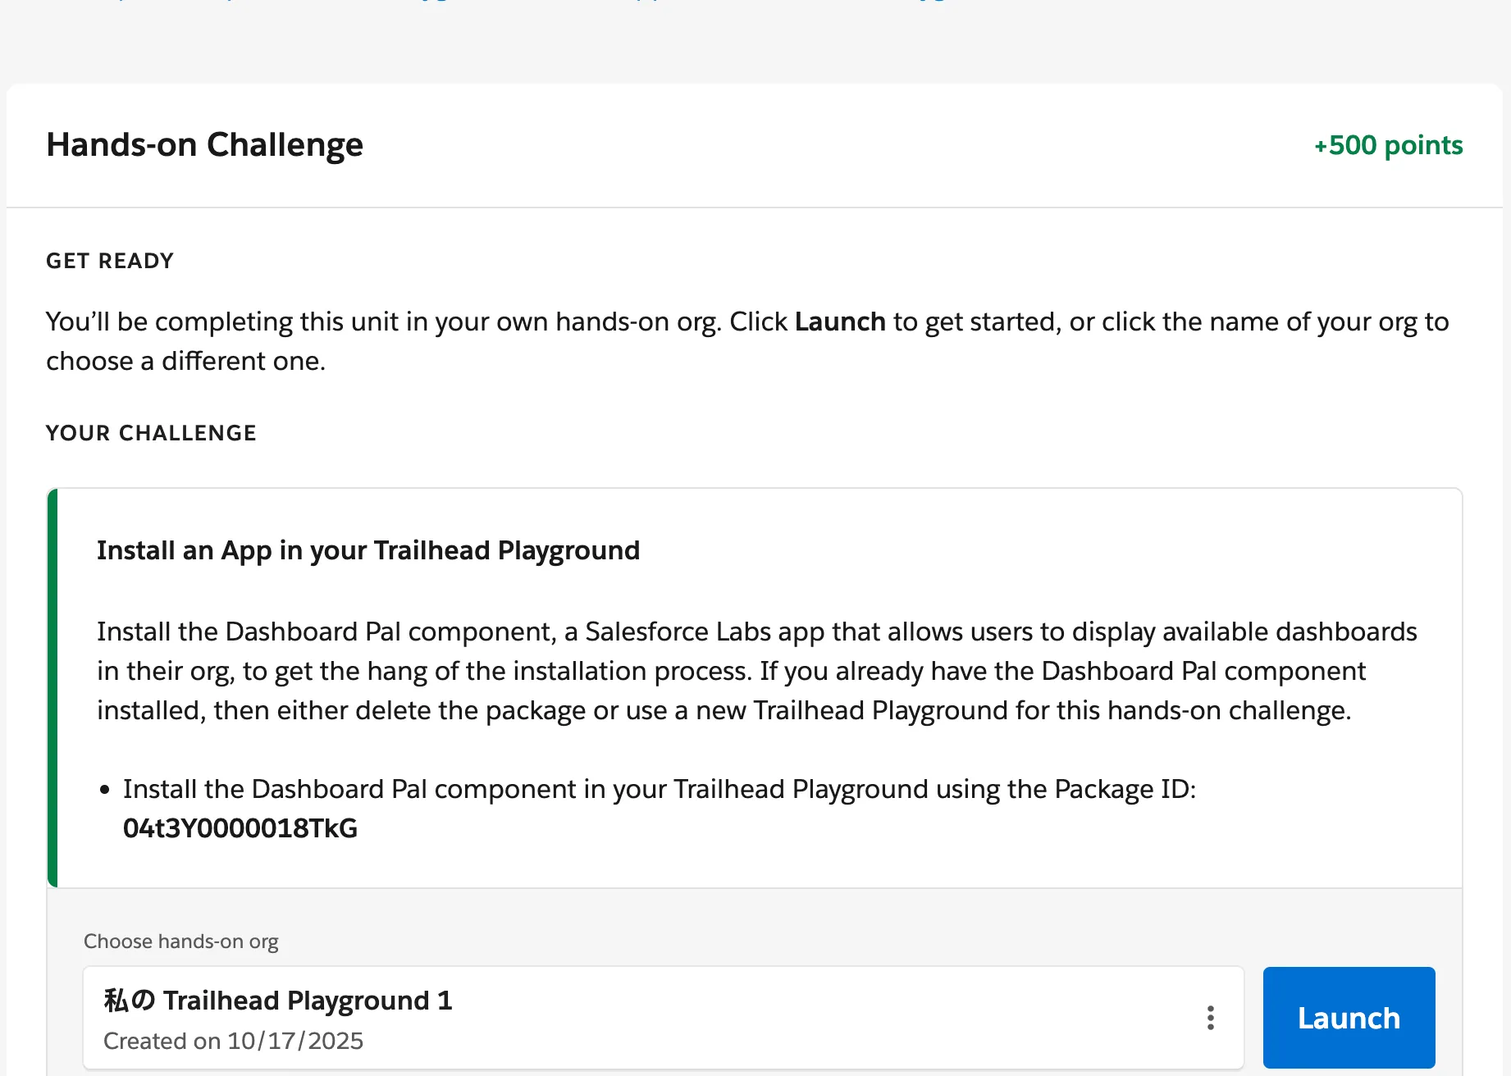The width and height of the screenshot is (1511, 1076).
Task: Click the GET READY section heading
Action: 110,261
